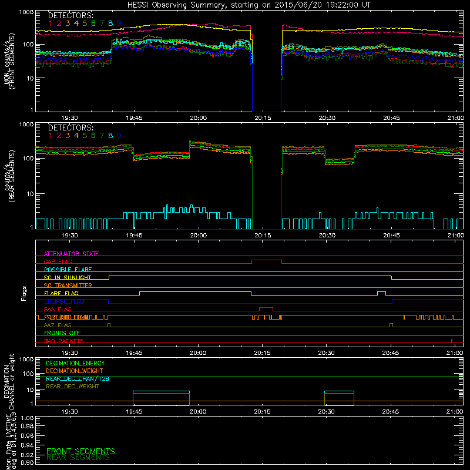Click the 19:45 tick label under rear segments plot
This screenshot has width=470, height=470.
click(134, 236)
